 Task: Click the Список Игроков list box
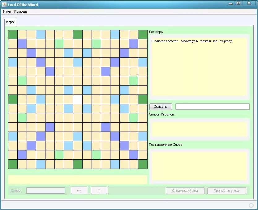click(x=199, y=129)
